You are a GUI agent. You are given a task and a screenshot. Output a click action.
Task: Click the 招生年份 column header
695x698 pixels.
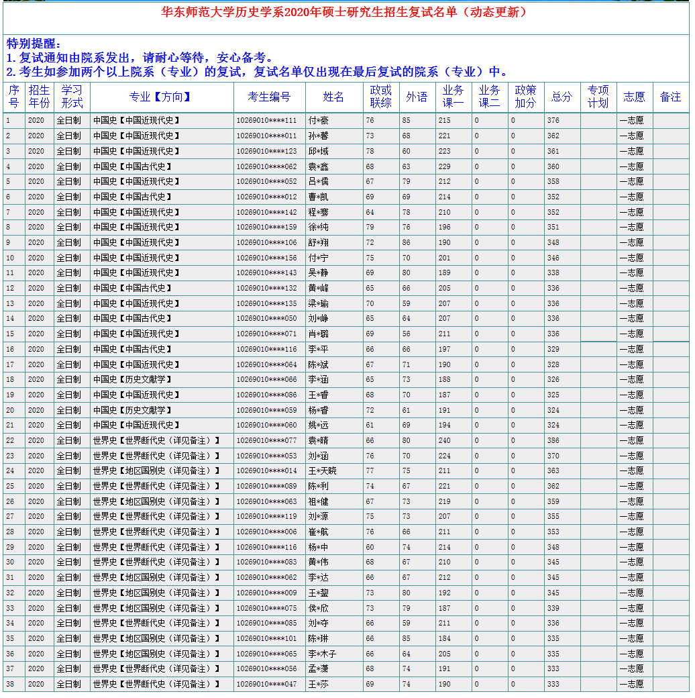pyautogui.click(x=39, y=97)
